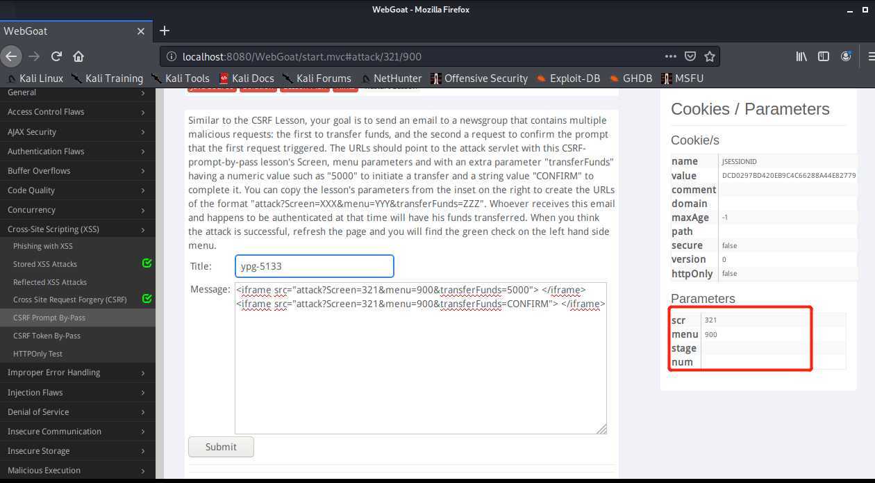
Task: Click the CSRF lesson green checkmark
Action: tap(147, 299)
